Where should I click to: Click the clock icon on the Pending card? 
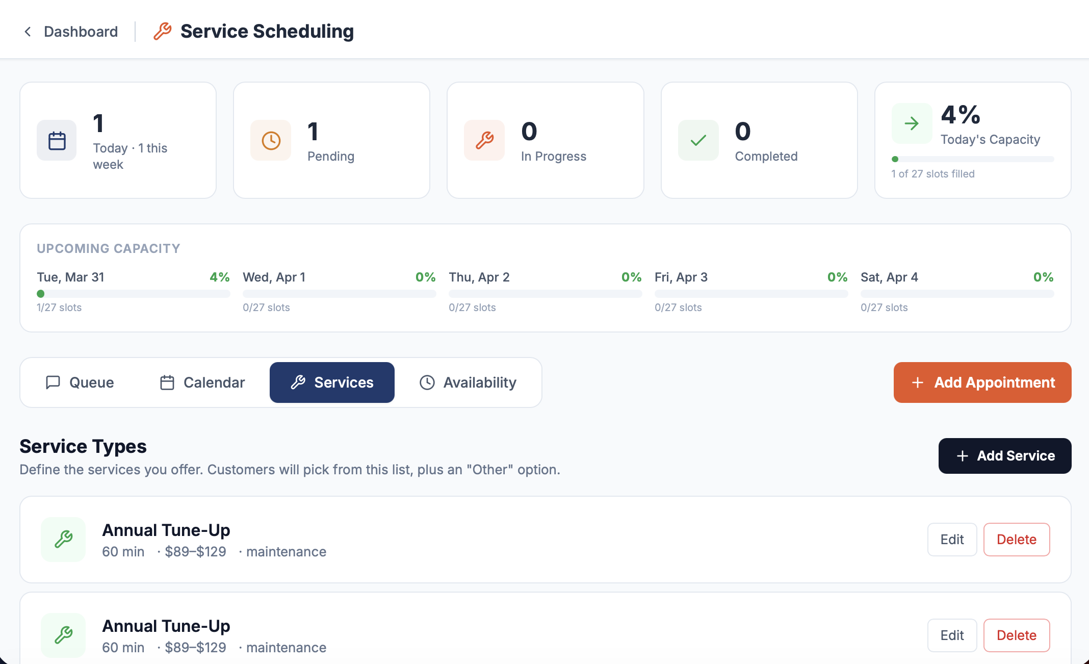pos(270,140)
